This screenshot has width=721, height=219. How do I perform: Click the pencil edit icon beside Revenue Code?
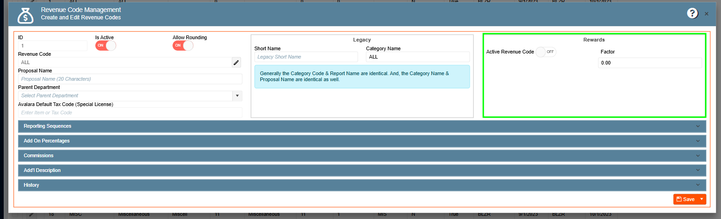236,62
